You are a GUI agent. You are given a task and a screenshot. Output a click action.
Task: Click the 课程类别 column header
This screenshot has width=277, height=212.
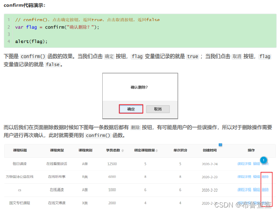tap(85, 151)
